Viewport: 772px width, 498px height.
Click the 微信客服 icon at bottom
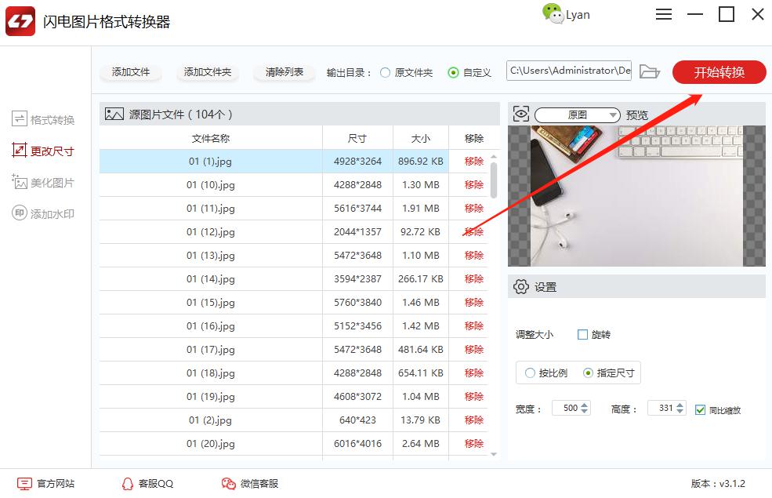coord(229,484)
